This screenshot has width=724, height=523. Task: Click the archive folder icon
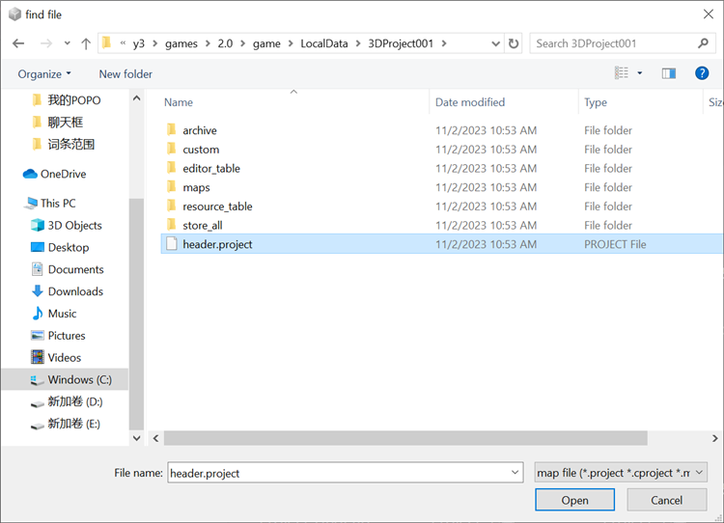coord(171,129)
